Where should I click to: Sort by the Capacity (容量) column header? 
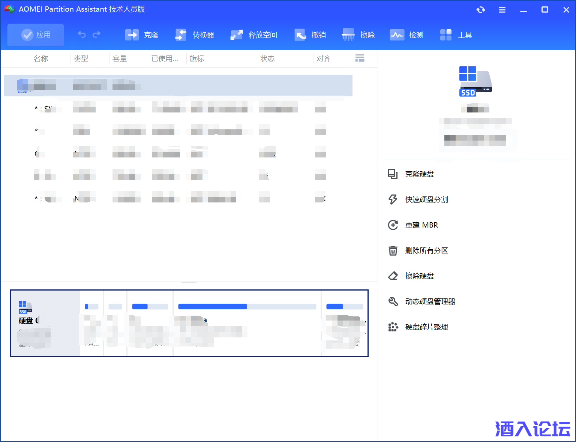point(120,59)
